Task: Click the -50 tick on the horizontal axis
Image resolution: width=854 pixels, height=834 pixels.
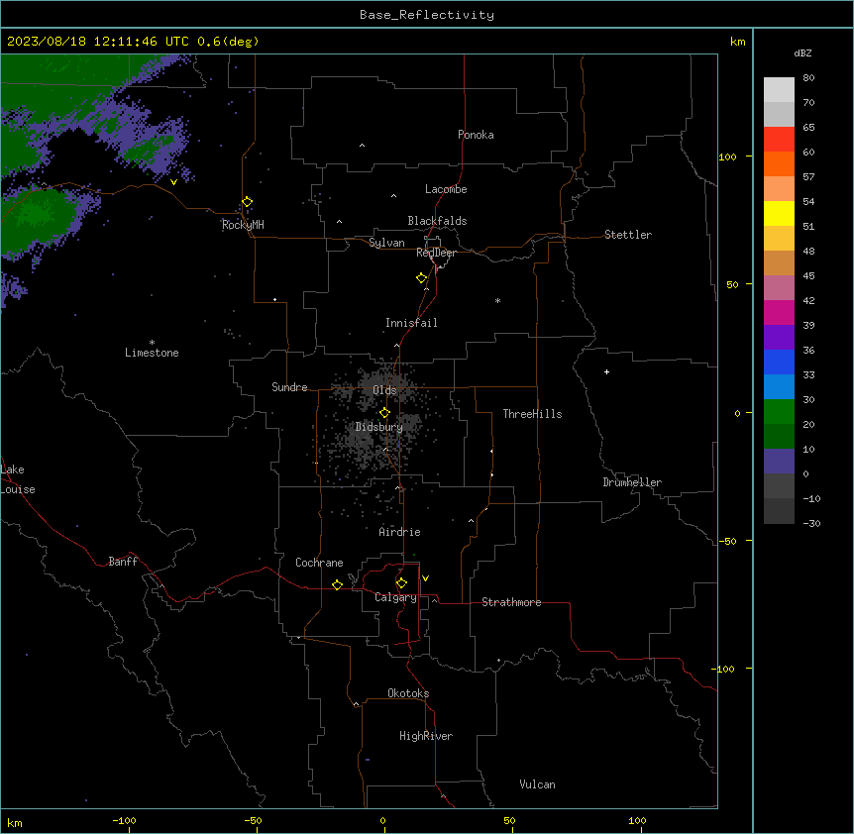Action: 253,820
